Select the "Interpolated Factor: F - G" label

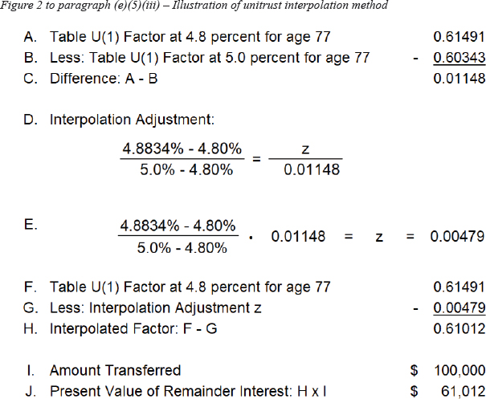pyautogui.click(x=138, y=328)
